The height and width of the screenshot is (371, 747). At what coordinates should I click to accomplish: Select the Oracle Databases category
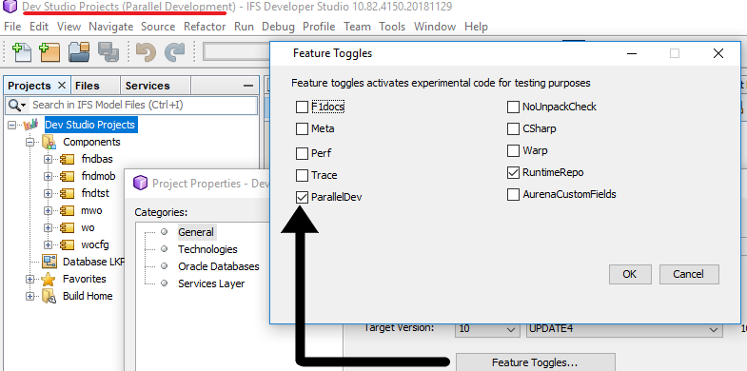[219, 266]
